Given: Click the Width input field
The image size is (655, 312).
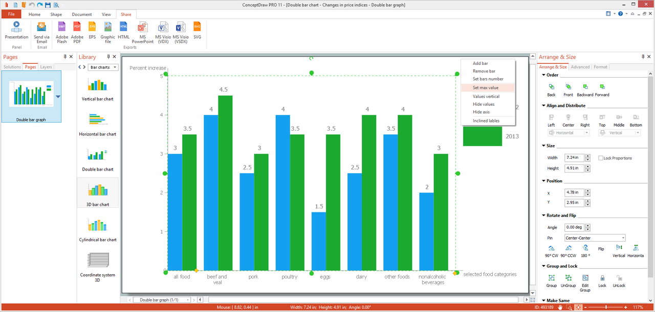Looking at the screenshot, I should point(574,158).
